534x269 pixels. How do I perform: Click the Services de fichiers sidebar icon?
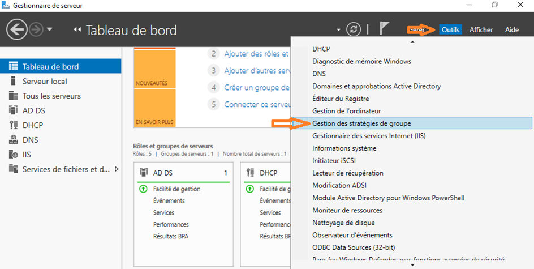tap(13, 169)
